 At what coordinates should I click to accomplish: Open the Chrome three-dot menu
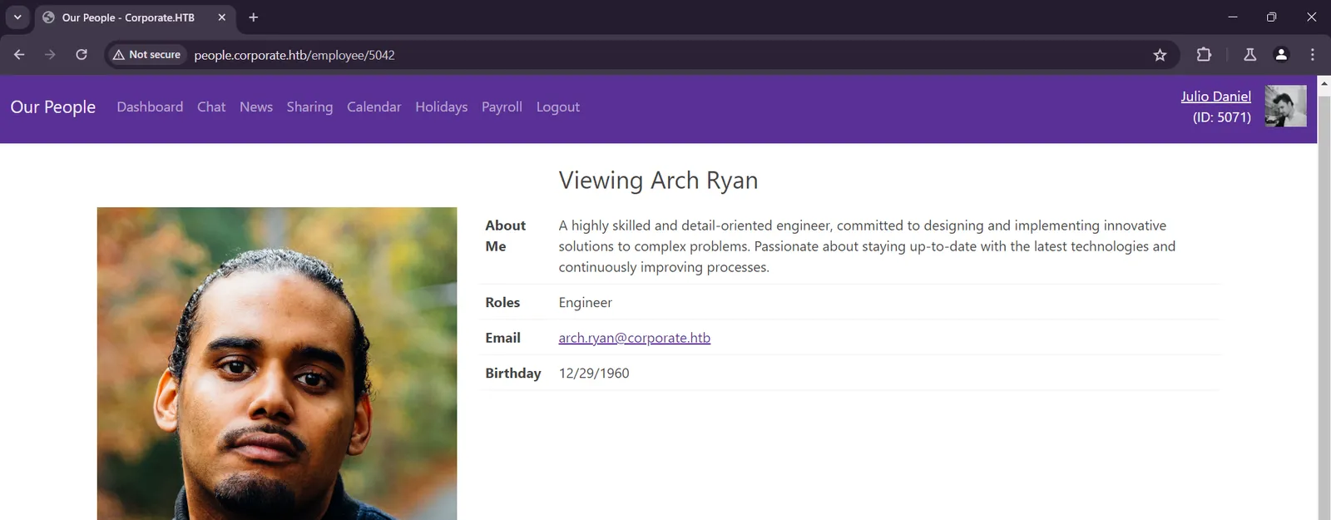[1313, 55]
